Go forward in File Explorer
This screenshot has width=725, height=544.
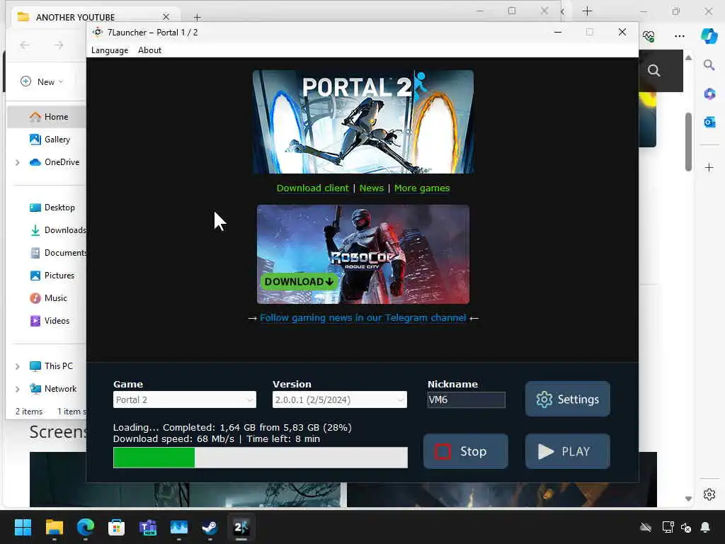click(x=59, y=45)
